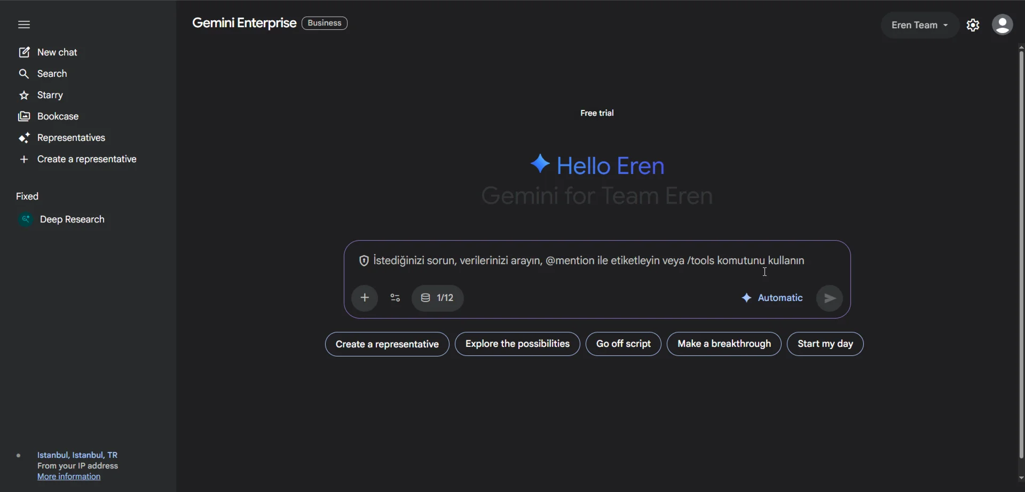Click the Gemini Enterprise title

pyautogui.click(x=244, y=23)
